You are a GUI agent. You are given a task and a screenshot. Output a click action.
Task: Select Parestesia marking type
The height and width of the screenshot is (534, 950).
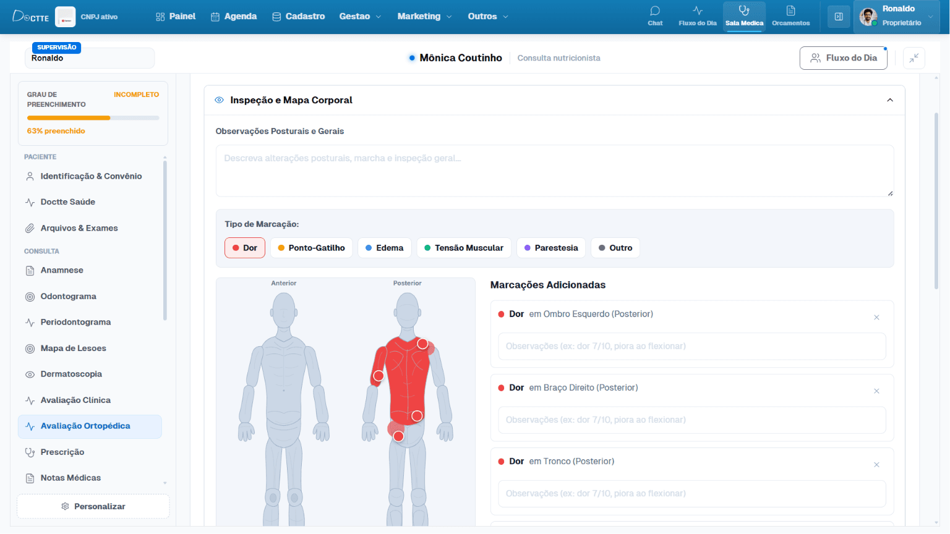(551, 248)
